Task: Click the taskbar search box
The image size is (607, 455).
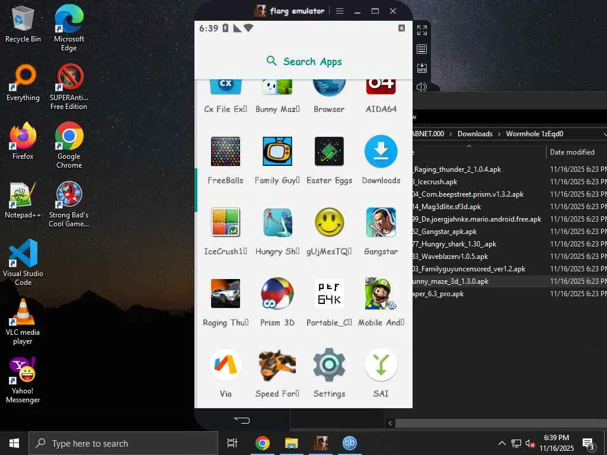Action: [x=123, y=443]
